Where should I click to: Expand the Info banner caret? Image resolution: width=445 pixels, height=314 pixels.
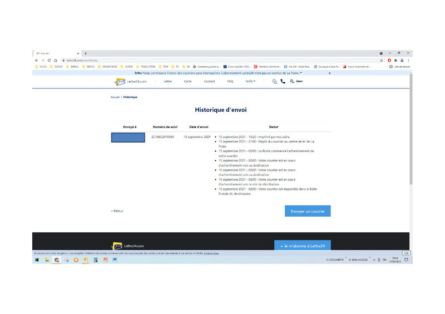click(x=301, y=73)
